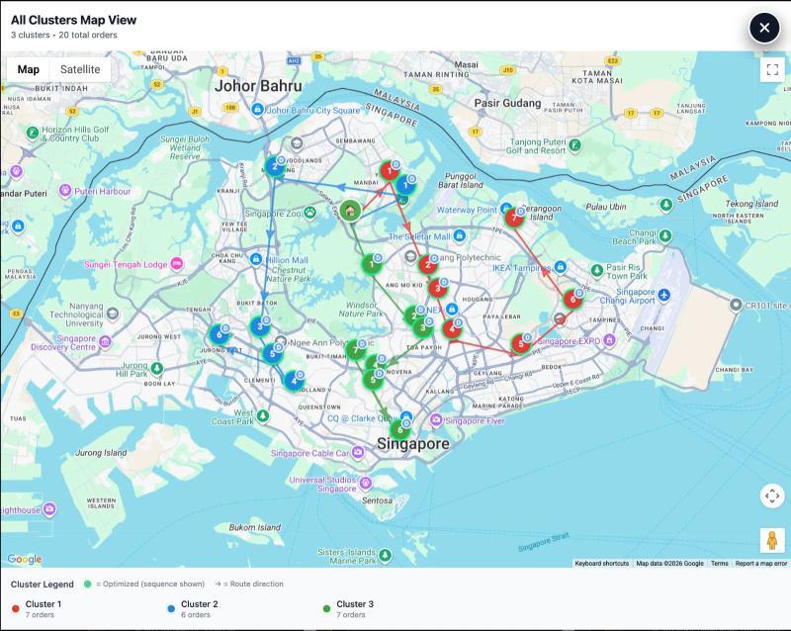
Task: Select green cluster marker 7 near Bukit Timah
Action: click(x=356, y=350)
